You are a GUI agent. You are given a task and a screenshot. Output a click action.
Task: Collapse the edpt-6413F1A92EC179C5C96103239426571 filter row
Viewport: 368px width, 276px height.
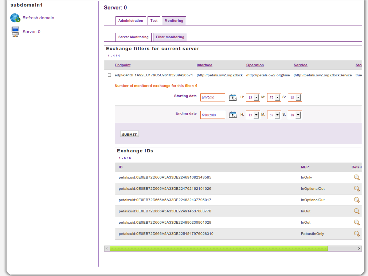[109, 75]
